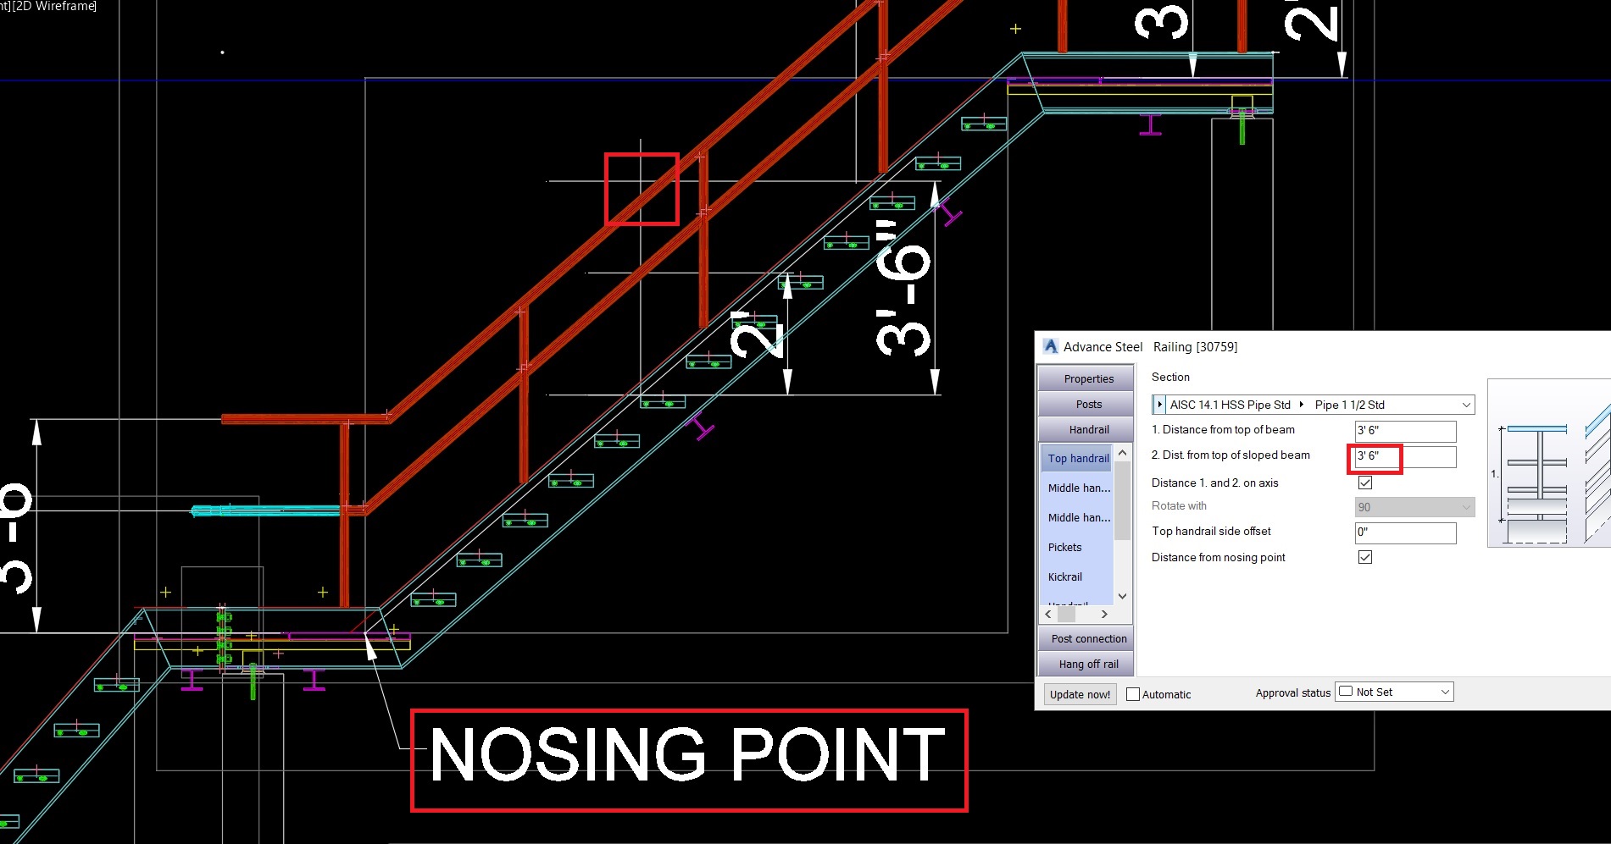The height and width of the screenshot is (844, 1611).
Task: Click the list's scroll down arrow
Action: coord(1123,596)
